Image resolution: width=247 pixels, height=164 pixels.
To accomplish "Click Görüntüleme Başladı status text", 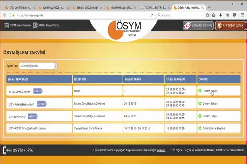I will click(x=214, y=128).
